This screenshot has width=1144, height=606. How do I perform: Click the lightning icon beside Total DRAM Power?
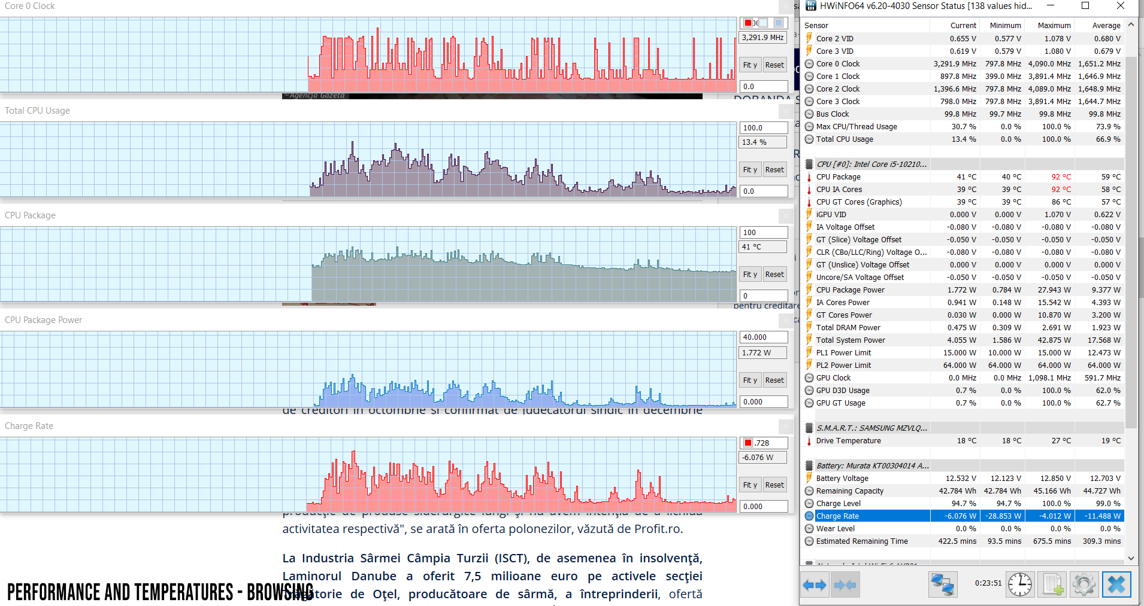(x=809, y=327)
